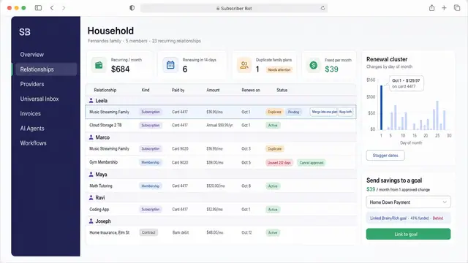Screen dimensions: 468x263
Task: Click Bank debit in Home Insurance row
Action: [x=181, y=232]
